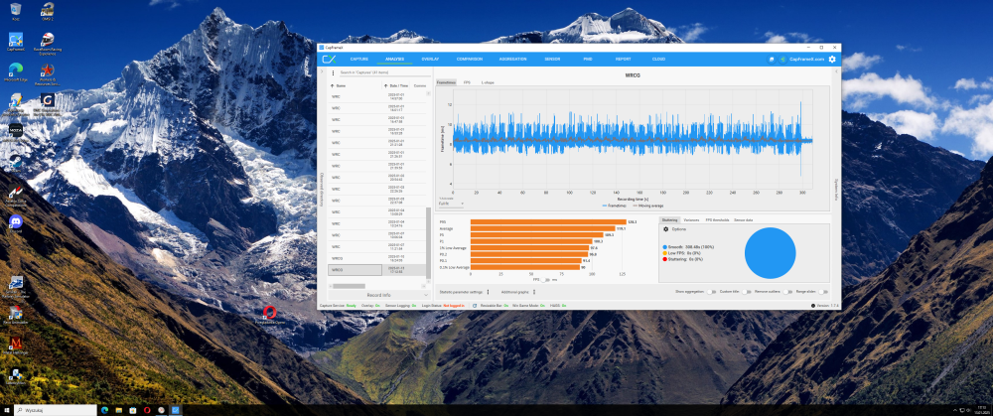Screen dimensions: 993x416
Task: Select the FPS chart tab
Action: 467,82
